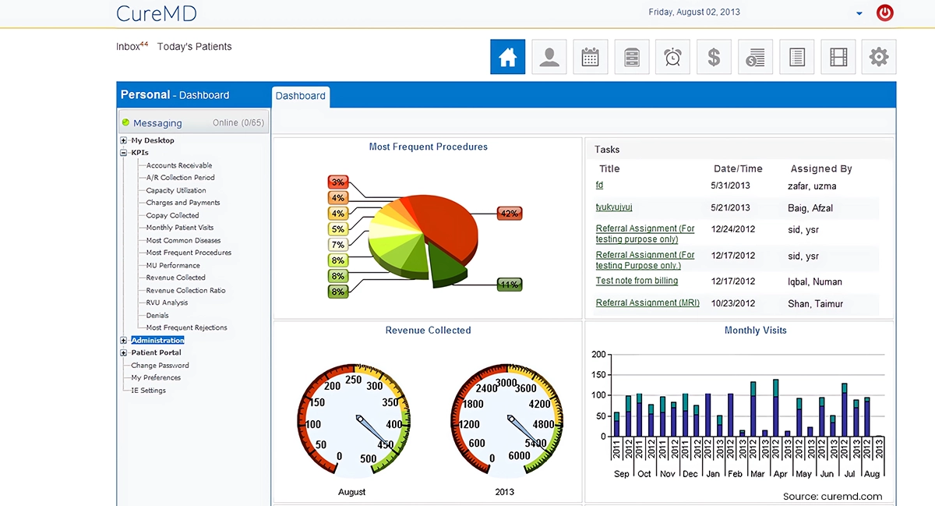Select Most Frequent Procedures in tree
Image resolution: width=935 pixels, height=506 pixels.
(x=189, y=253)
